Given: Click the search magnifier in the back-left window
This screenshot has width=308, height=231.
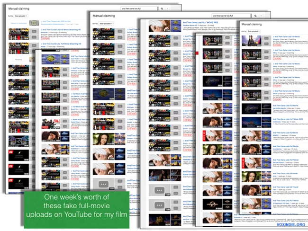Looking at the screenshot, I should (162, 9).
